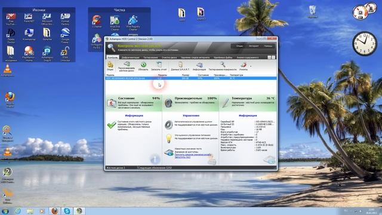Click the light bulb power management icon

[x=169, y=139]
